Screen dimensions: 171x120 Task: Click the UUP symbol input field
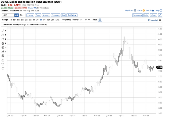8,15
